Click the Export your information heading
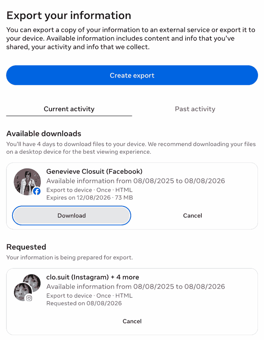 (69, 15)
